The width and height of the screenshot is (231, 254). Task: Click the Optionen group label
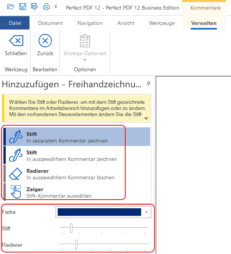(x=85, y=69)
